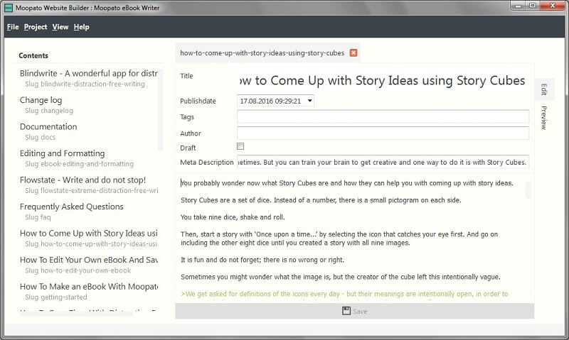Screen dimensions: 569x340
Task: Click the paragraph starting 'Story Cubes are a set'
Action: point(321,200)
